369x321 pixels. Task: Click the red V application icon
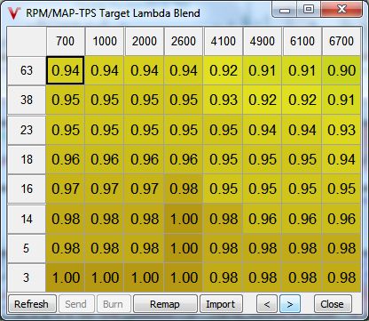[13, 13]
